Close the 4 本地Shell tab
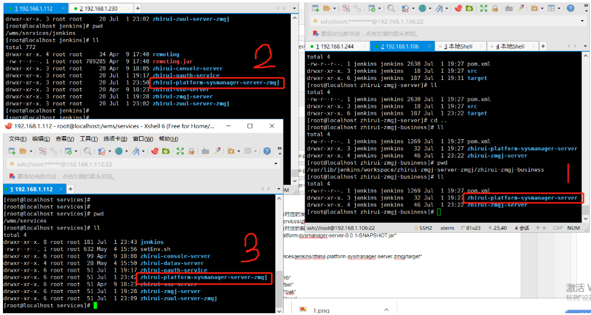Viewport: 591px width, 315px height. [x=532, y=46]
